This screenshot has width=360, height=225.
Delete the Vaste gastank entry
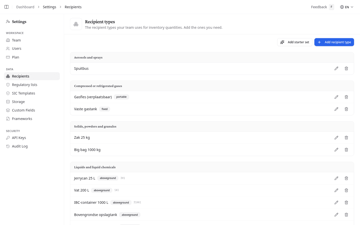tap(346, 109)
